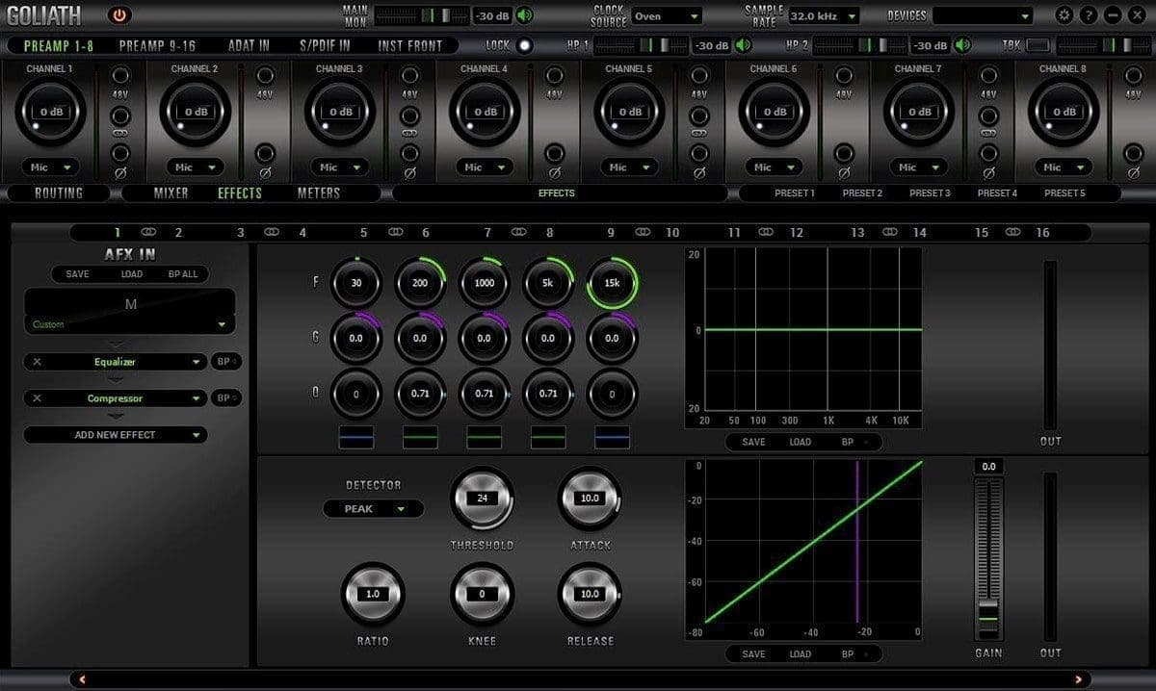Image resolution: width=1156 pixels, height=691 pixels.
Task: Mute the HP 2 speaker icon
Action: pyautogui.click(x=962, y=45)
